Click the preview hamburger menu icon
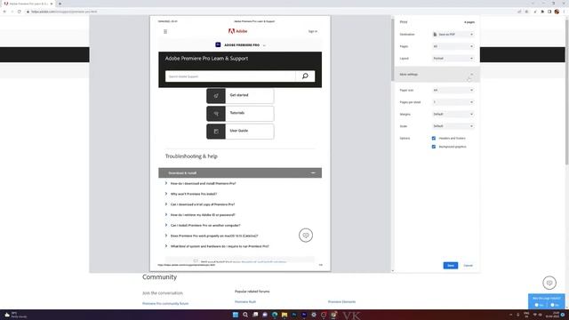 coord(165,32)
